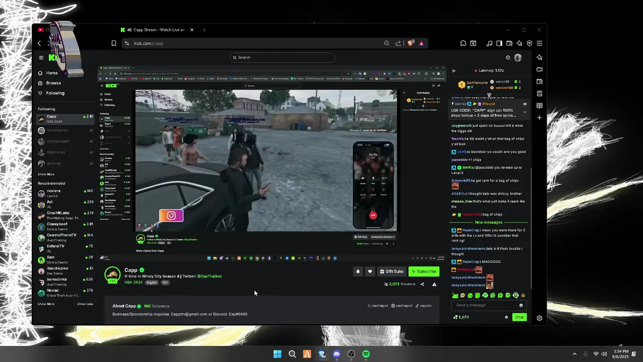
Task: Collapse the chat with the arrow icon
Action: [454, 71]
